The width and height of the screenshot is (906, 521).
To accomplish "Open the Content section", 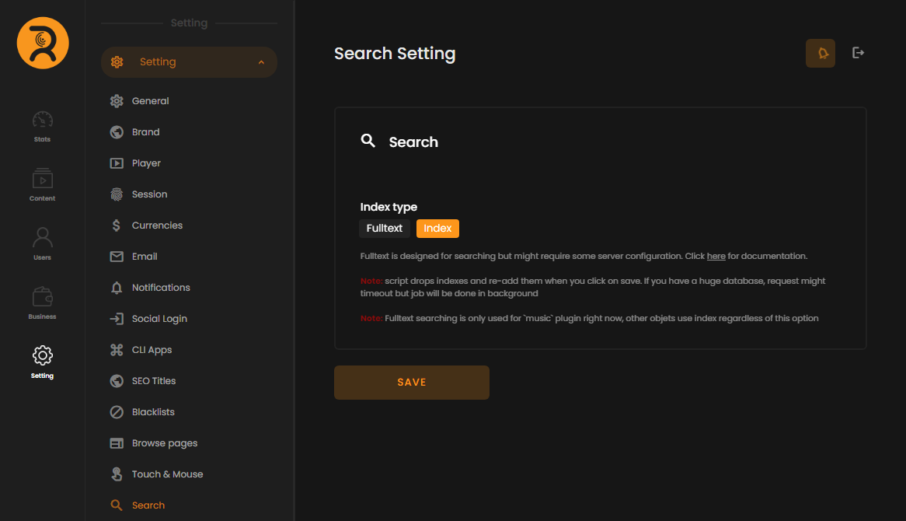I will [x=42, y=185].
